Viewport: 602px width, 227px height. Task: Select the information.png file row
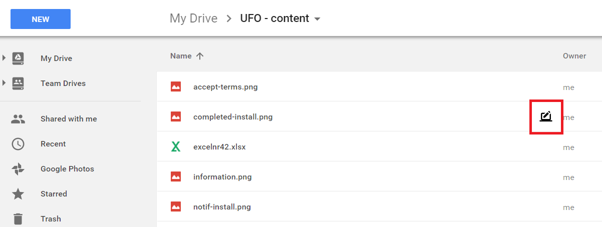(x=379, y=176)
